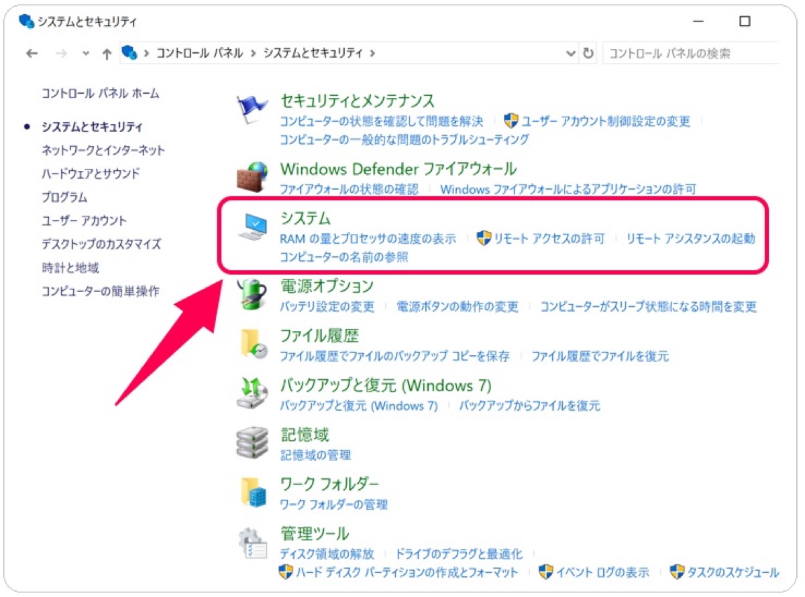805x597 pixels.
Task: Click the Backup and Restore drive icon
Action: point(252,393)
